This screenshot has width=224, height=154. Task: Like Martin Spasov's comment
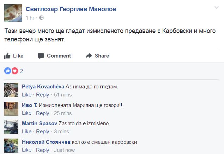point(27,132)
